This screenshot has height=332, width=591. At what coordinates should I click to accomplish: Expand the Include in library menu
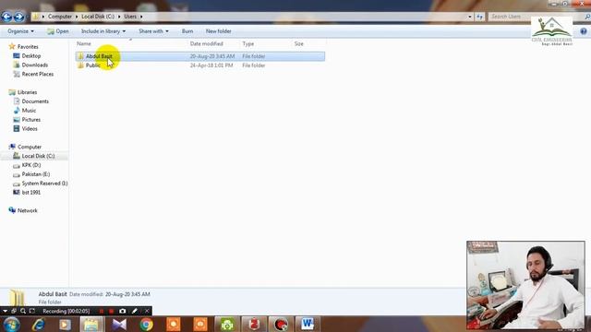[x=103, y=31]
